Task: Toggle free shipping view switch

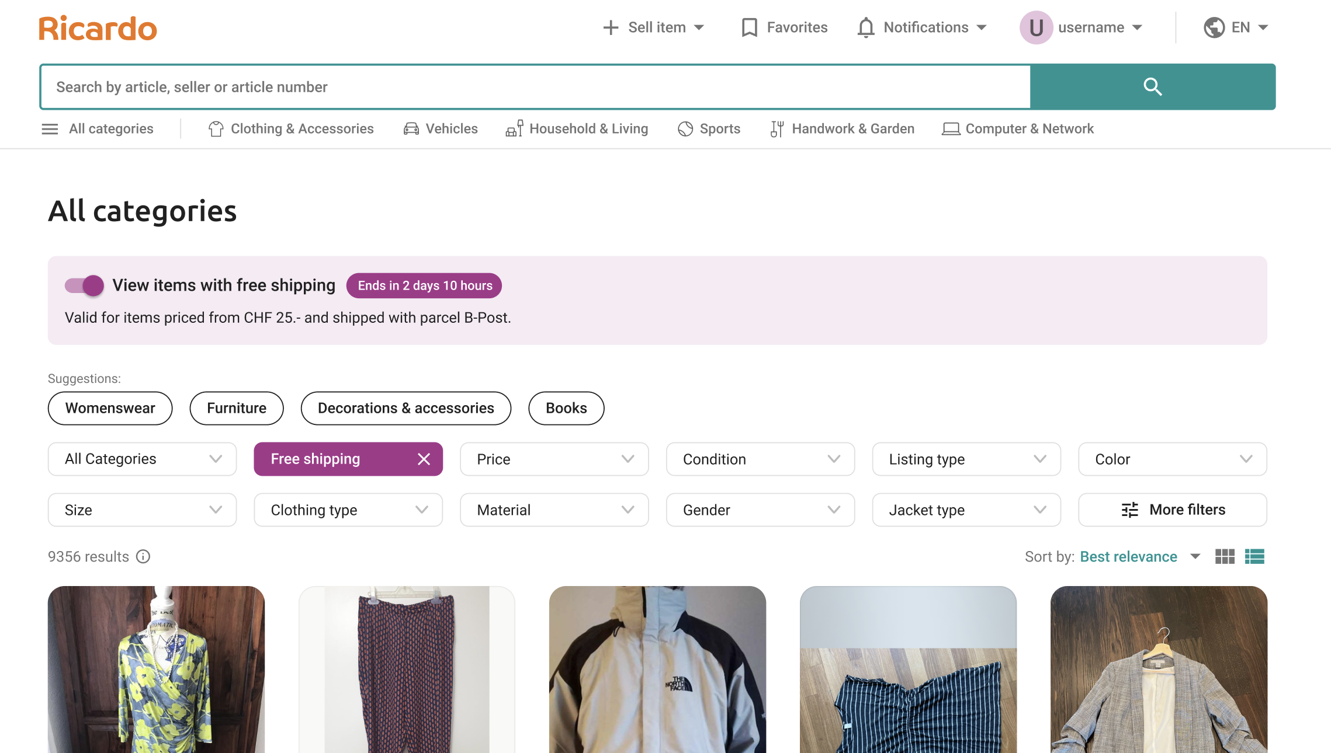Action: pos(84,285)
